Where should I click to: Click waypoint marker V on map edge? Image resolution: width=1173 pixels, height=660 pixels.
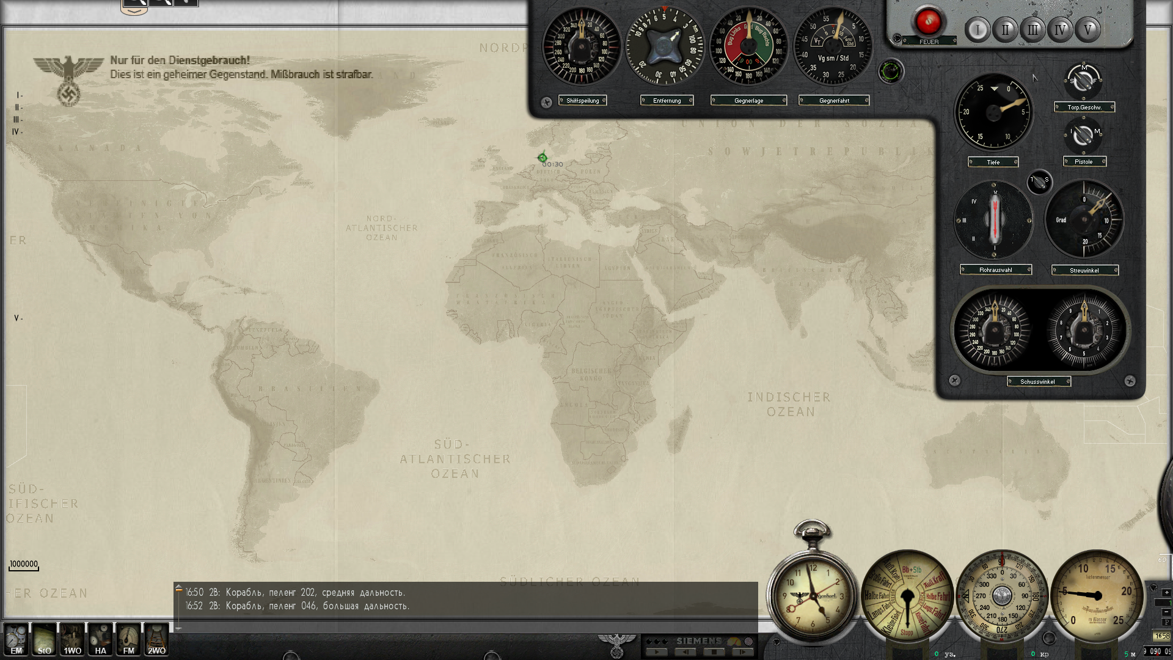(18, 318)
